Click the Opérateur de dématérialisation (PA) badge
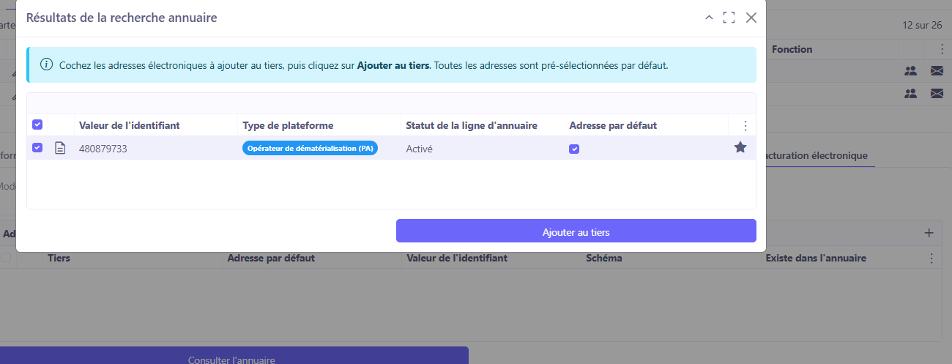Image resolution: width=952 pixels, height=364 pixels. (310, 148)
